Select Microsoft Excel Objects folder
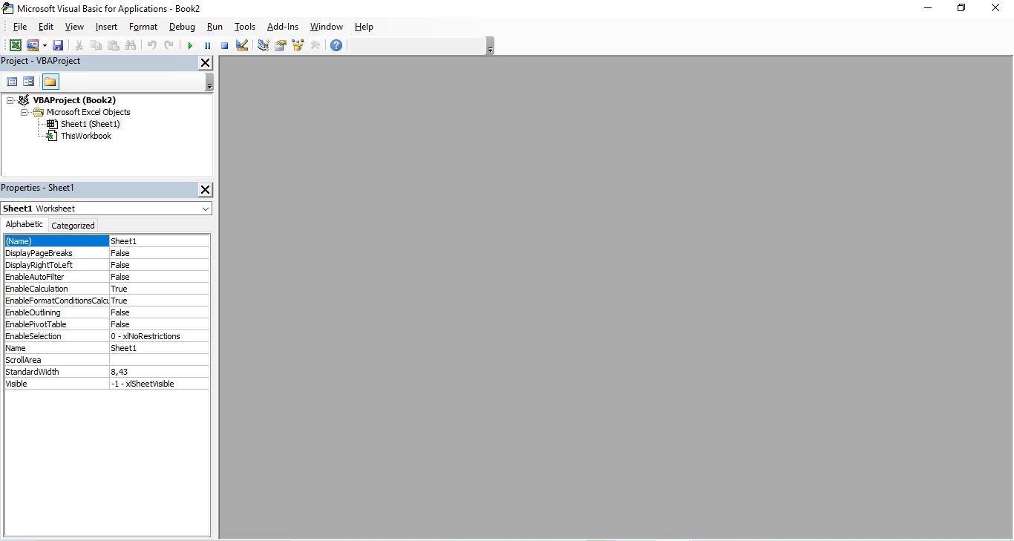Viewport: 1014px width, 541px height. (88, 112)
